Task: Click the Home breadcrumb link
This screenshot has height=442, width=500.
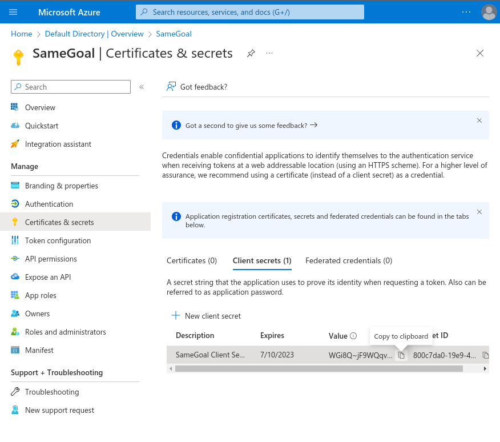Action: [21, 34]
